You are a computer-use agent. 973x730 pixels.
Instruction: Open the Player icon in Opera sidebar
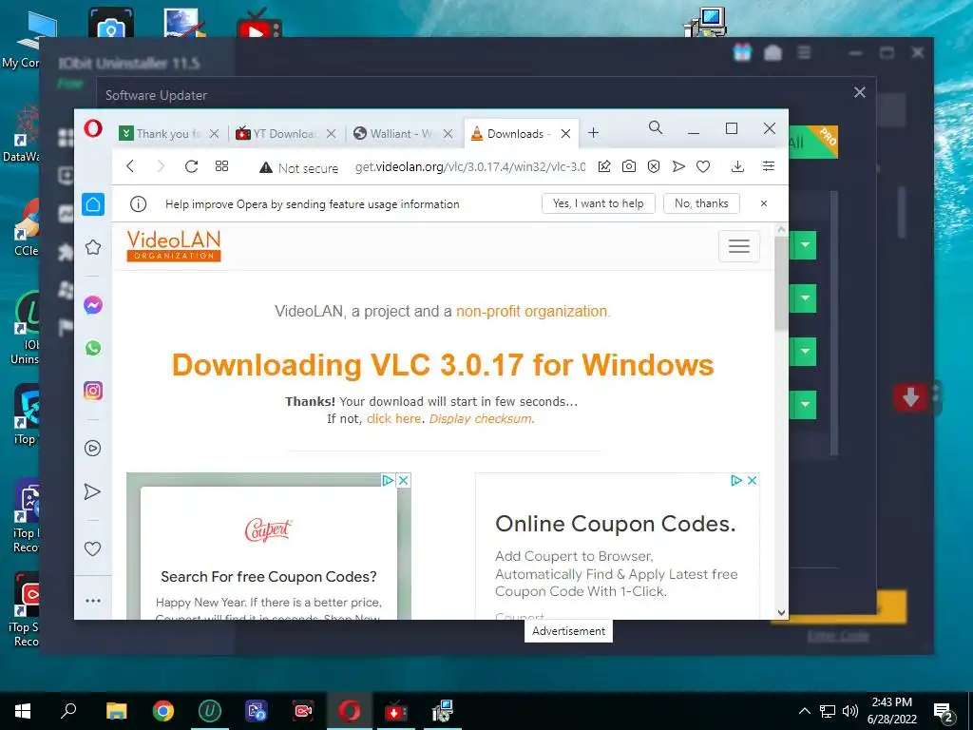point(93,449)
